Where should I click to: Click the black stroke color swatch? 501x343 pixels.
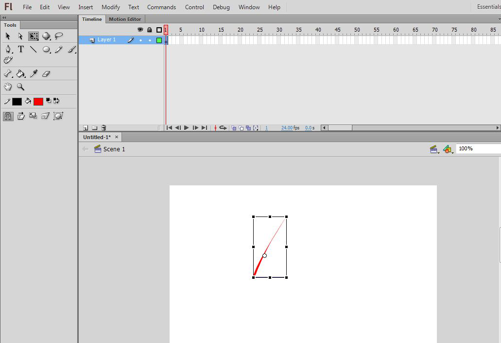[17, 101]
